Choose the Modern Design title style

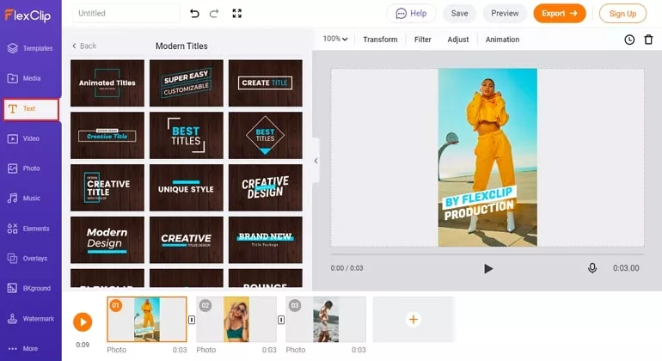click(x=107, y=241)
